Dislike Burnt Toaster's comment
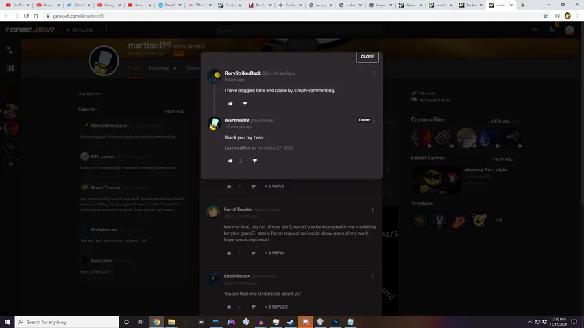This screenshot has width=584, height=328. pos(253,253)
